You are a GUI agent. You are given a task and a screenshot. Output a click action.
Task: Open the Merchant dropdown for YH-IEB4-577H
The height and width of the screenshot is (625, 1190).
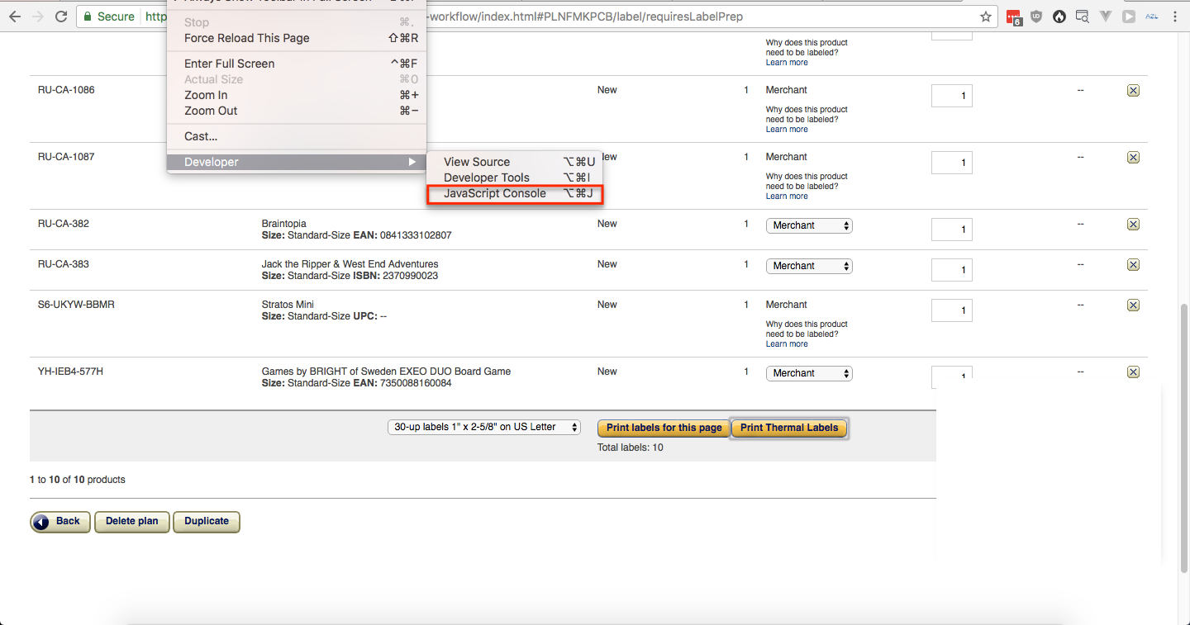coord(809,373)
